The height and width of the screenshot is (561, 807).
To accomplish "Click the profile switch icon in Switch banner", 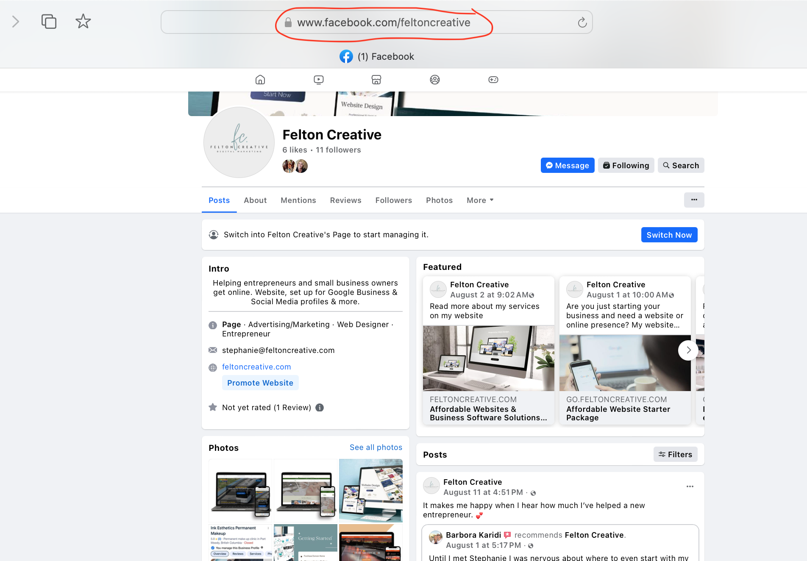I will click(x=214, y=235).
